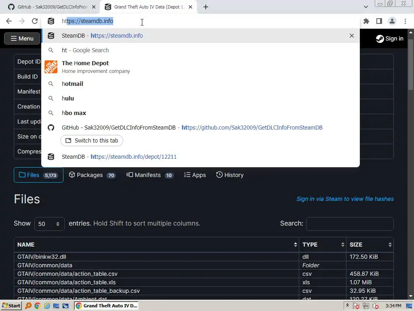
Task: Launch Internet Explorer from the taskbar
Action: [x=47, y=306]
